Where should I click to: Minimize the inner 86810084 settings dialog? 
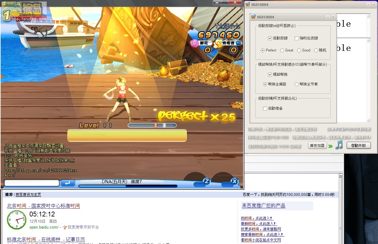tap(327, 17)
